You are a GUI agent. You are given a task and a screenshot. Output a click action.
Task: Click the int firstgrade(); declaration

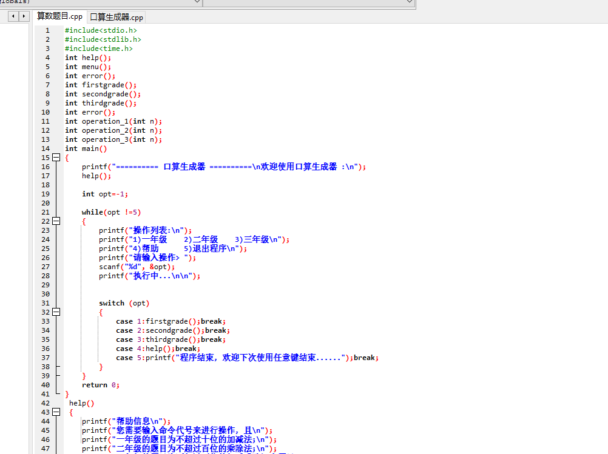click(101, 85)
